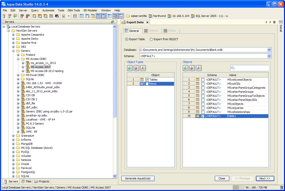
Task: Click the Close button
Action: pos(222,179)
